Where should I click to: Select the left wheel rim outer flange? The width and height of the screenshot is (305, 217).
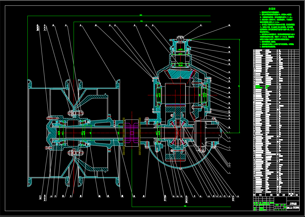point(29,133)
